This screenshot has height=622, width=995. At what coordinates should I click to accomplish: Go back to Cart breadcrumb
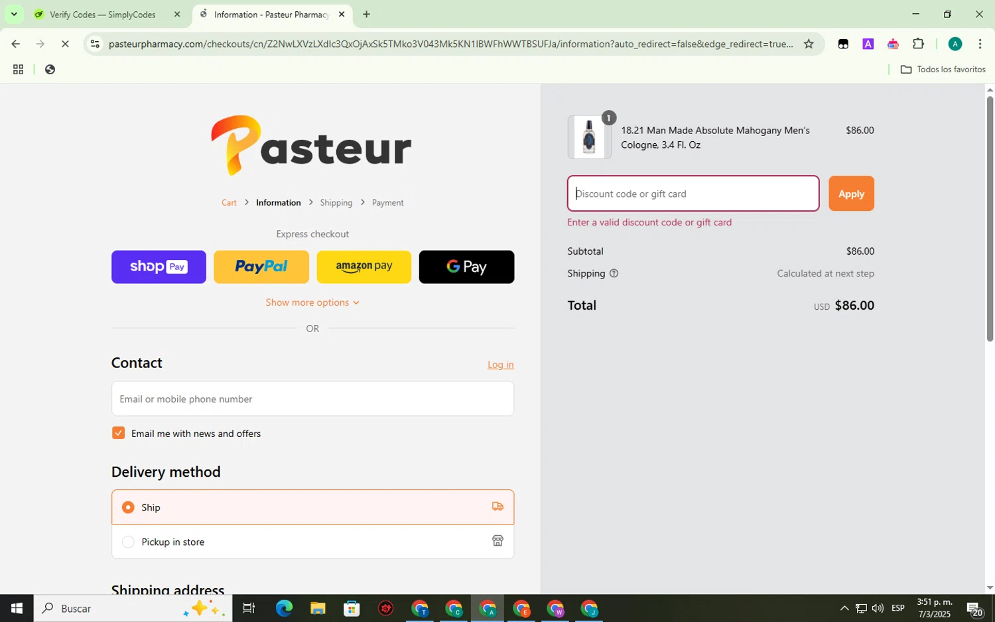[x=229, y=202]
